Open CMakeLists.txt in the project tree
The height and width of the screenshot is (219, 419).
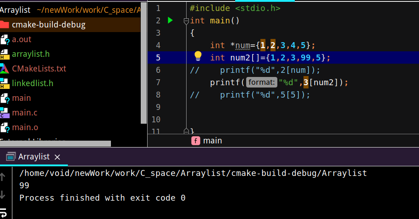tap(39, 69)
